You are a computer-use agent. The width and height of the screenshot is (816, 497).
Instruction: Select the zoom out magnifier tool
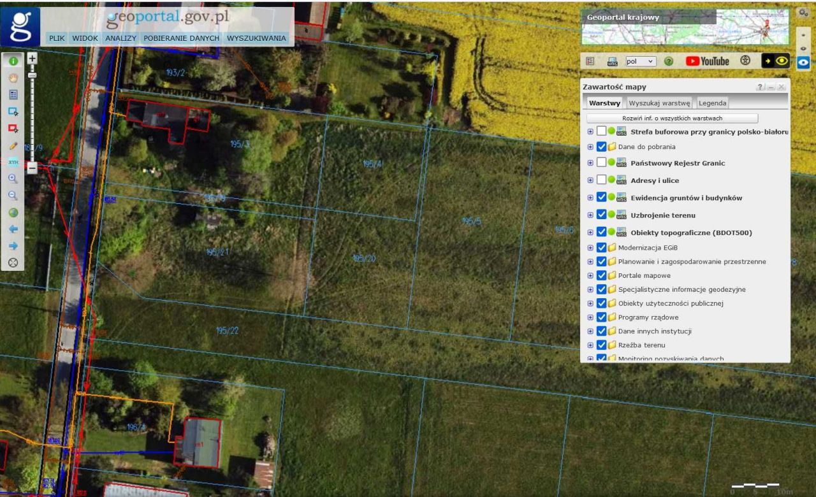[x=13, y=196]
